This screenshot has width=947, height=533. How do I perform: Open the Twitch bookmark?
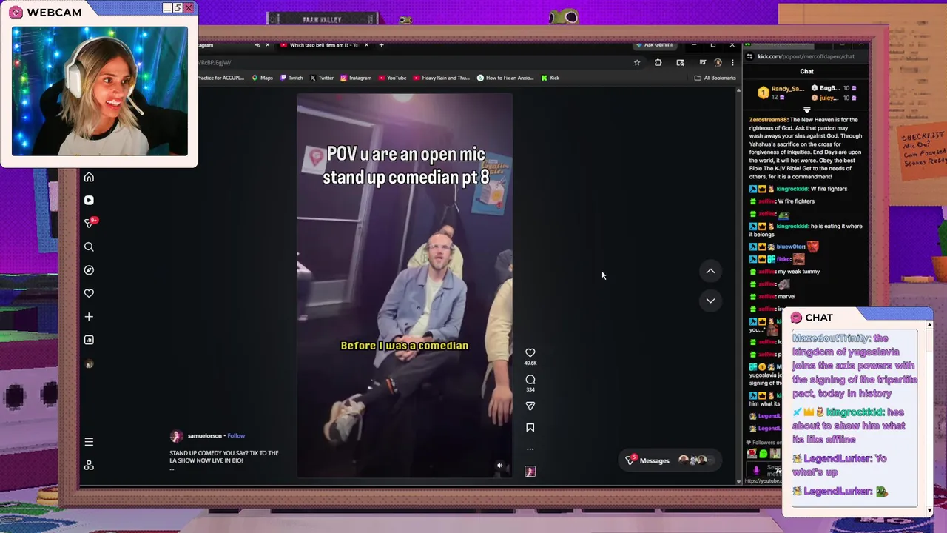(x=291, y=78)
